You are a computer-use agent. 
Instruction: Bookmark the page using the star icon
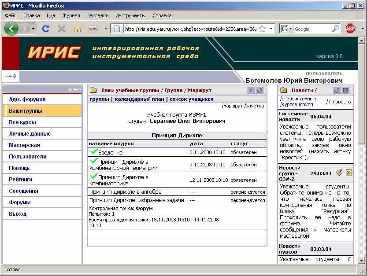click(x=262, y=29)
